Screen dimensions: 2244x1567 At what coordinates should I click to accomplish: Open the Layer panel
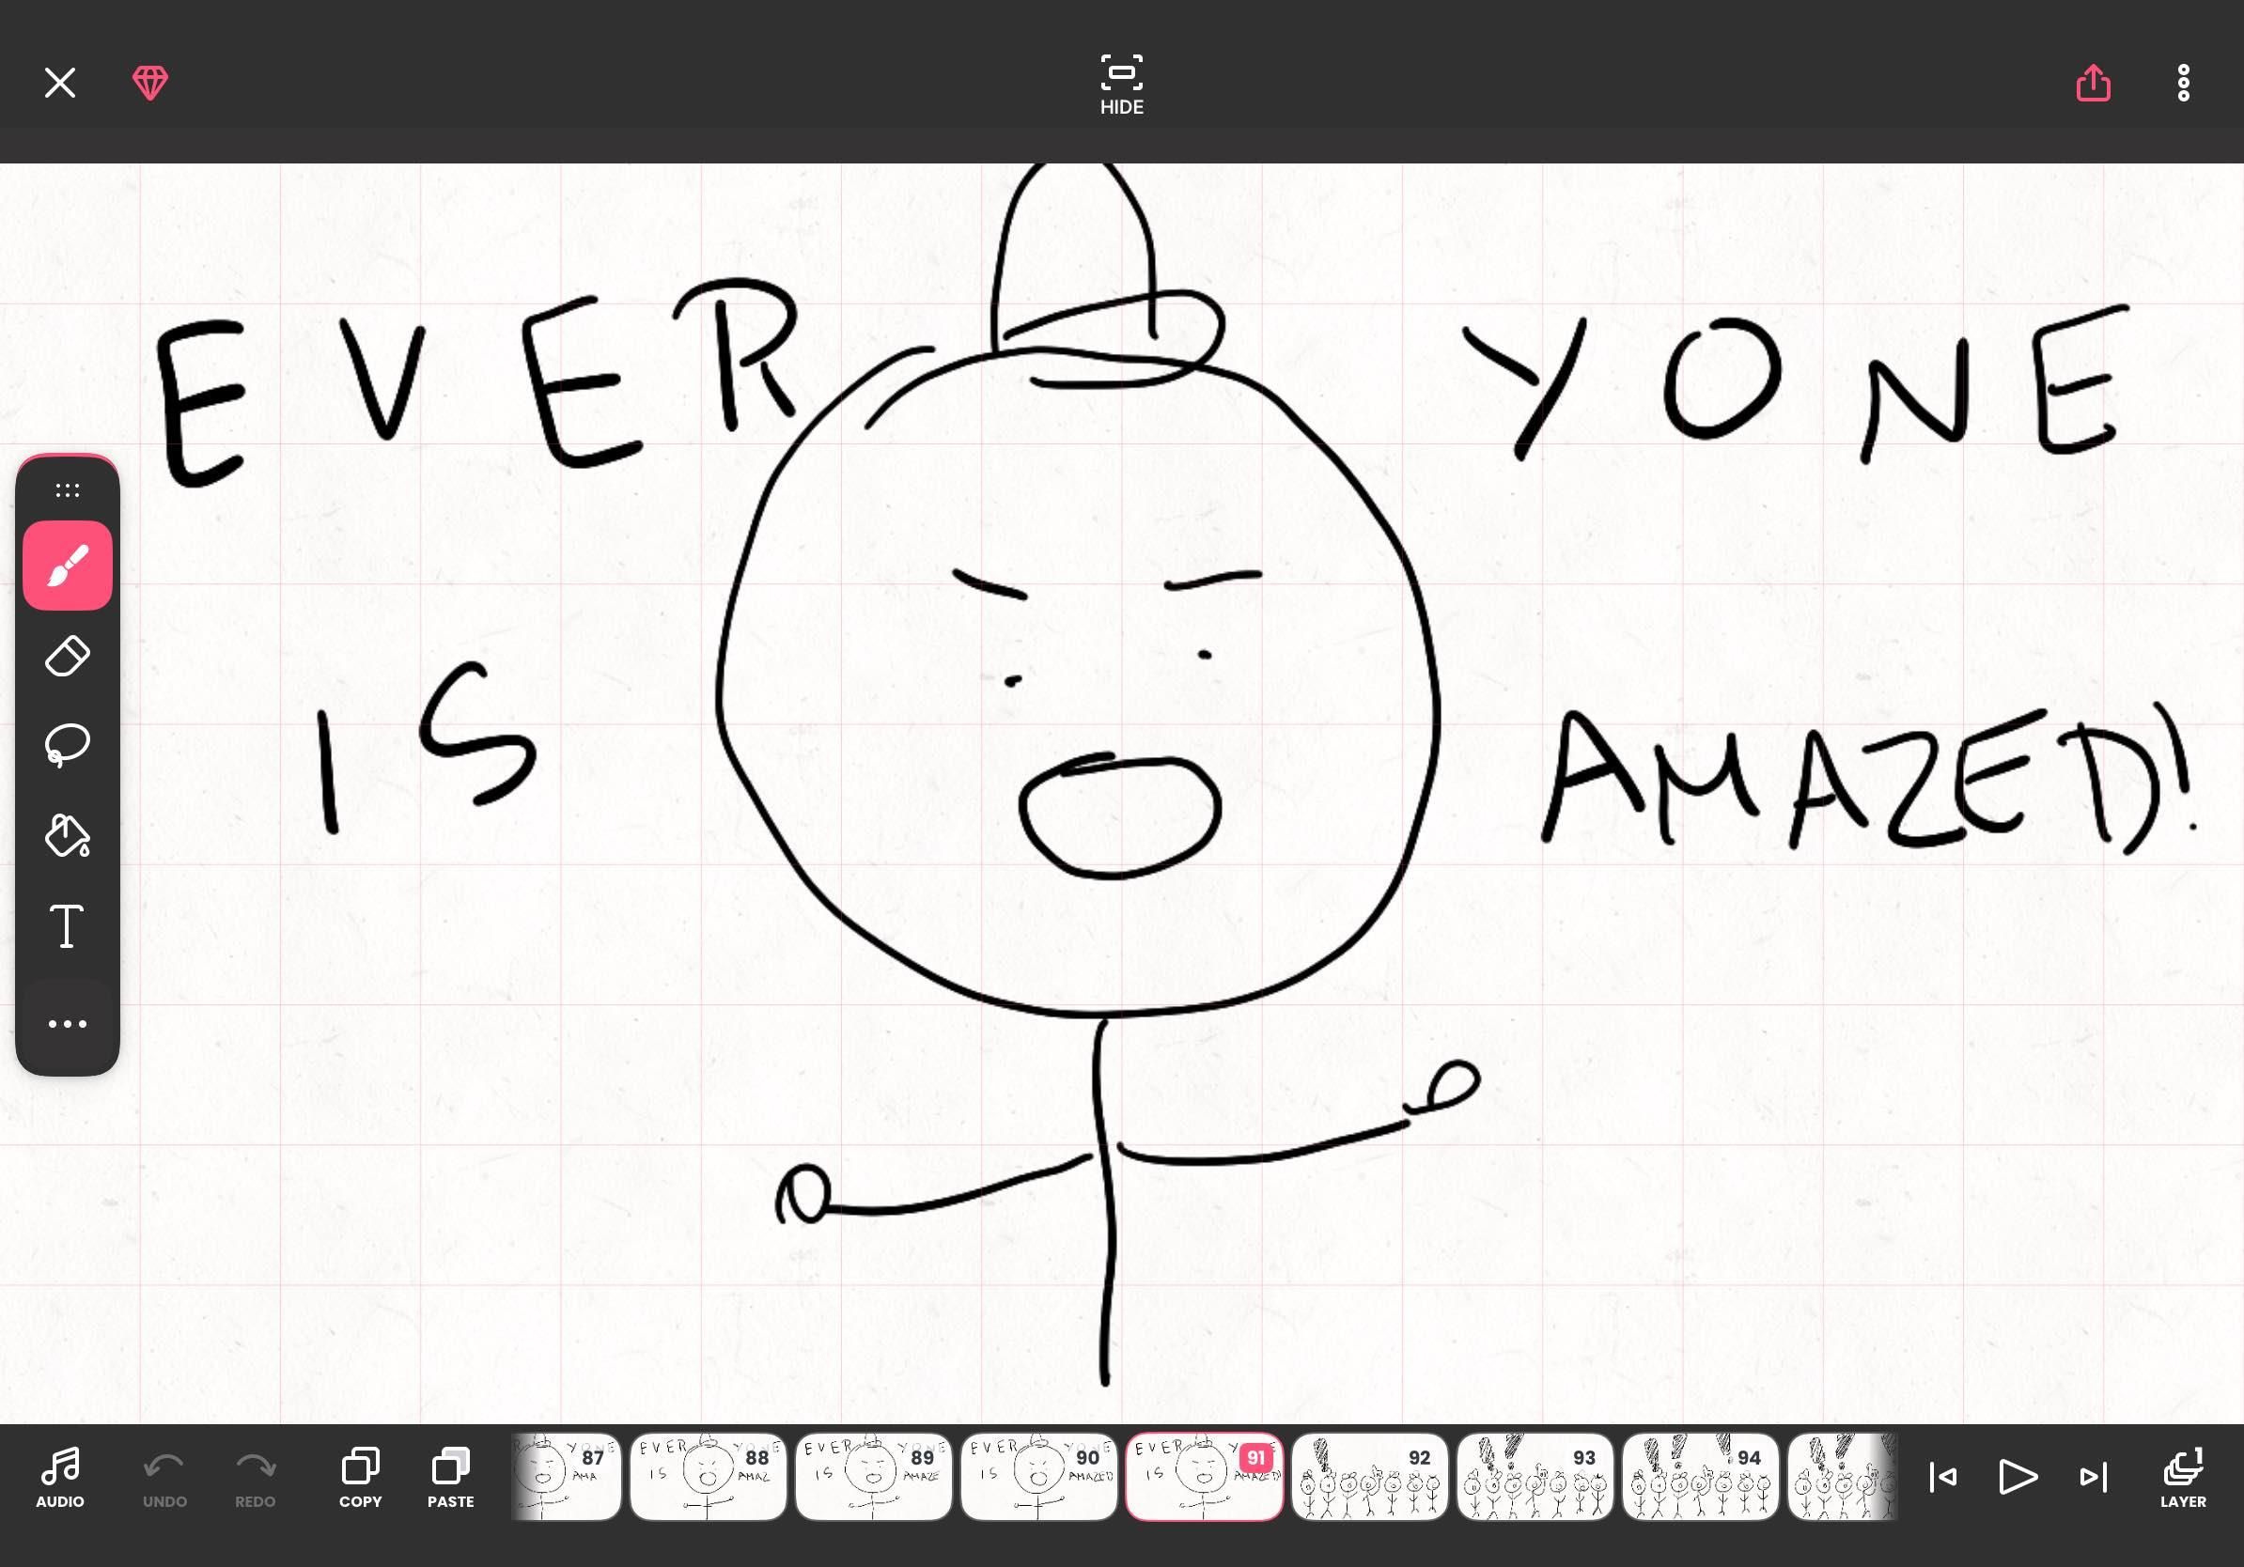point(2182,1478)
